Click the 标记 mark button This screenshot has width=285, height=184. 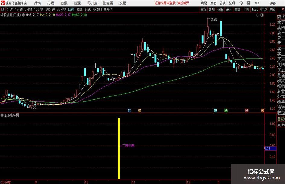[255, 9]
